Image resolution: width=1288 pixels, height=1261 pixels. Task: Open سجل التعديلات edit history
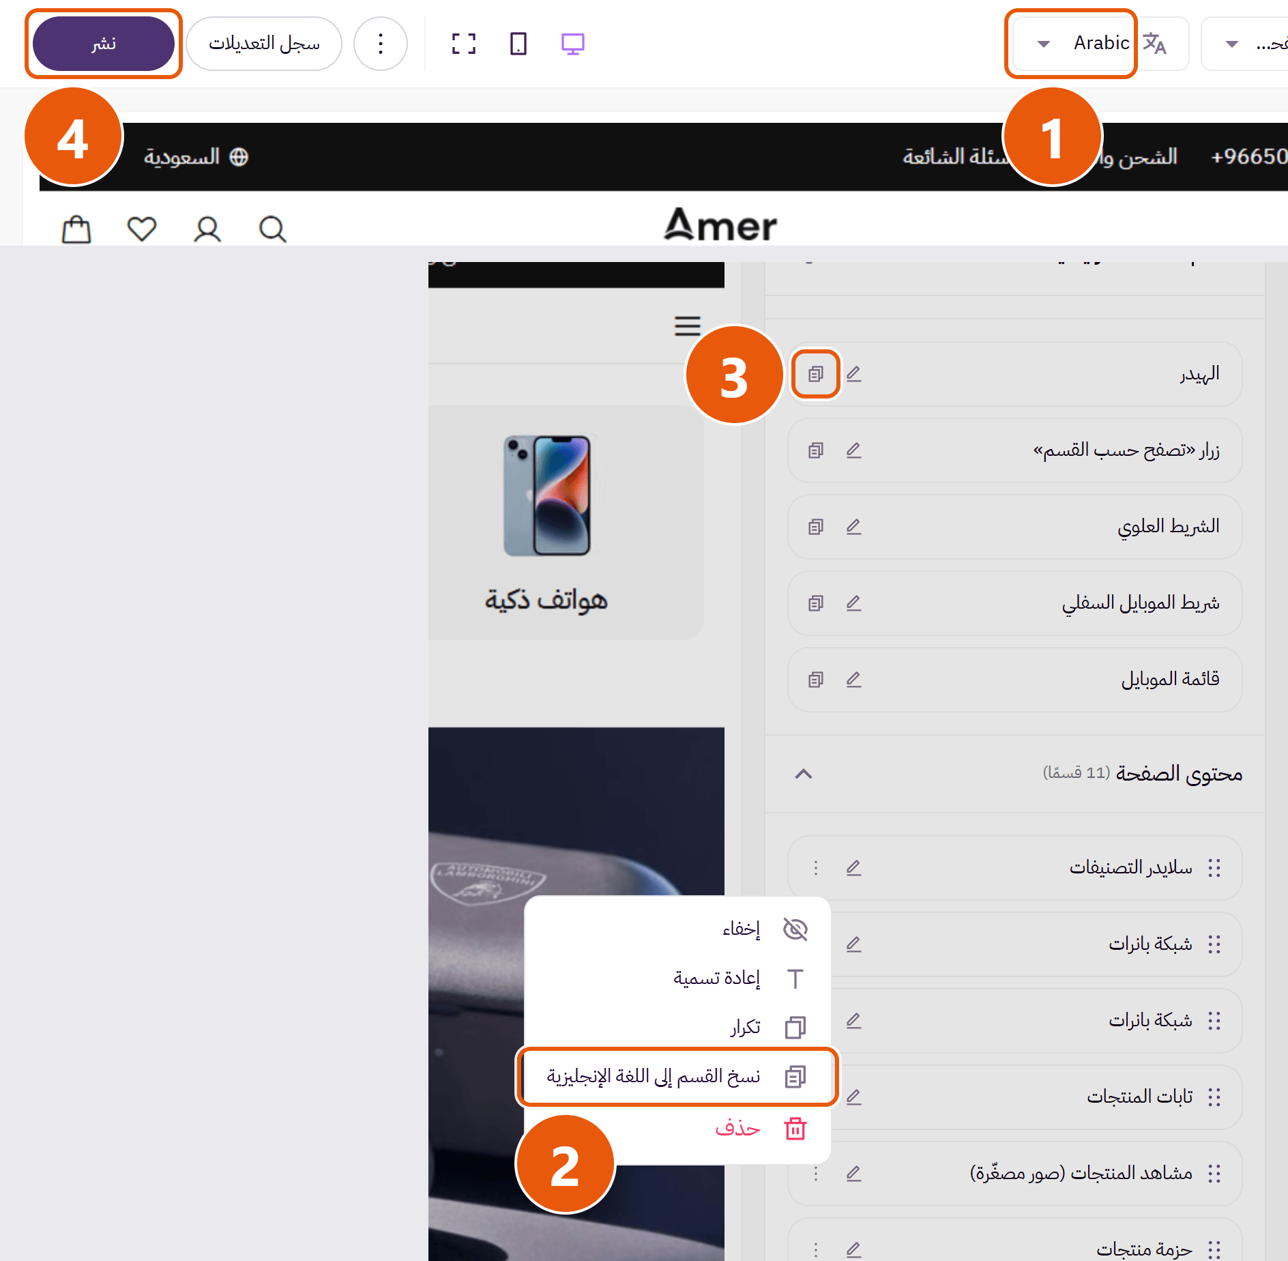pyautogui.click(x=264, y=44)
